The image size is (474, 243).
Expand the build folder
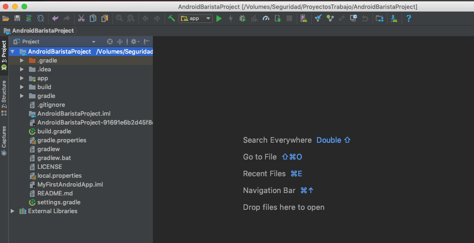pyautogui.click(x=22, y=87)
